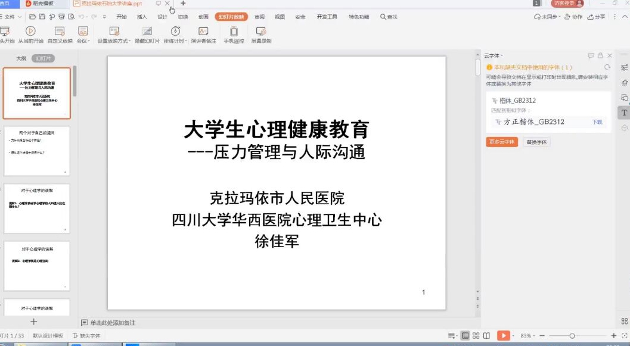Viewport: 630px width, 346px height.
Task: Expand the 设置放映方式 dropdown
Action: point(129,41)
